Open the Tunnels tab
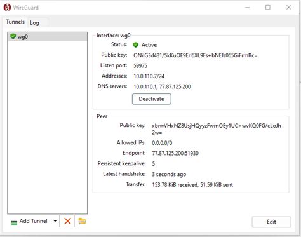 click(x=15, y=22)
